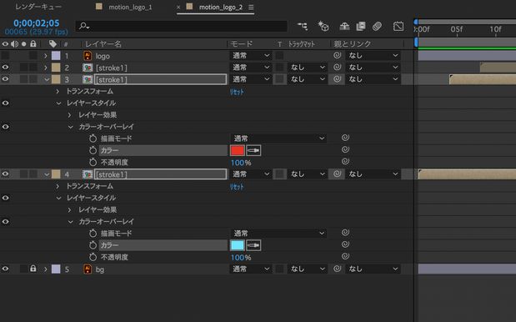Expand the logo layer twirl arrow
This screenshot has height=322, width=516.
[45, 56]
